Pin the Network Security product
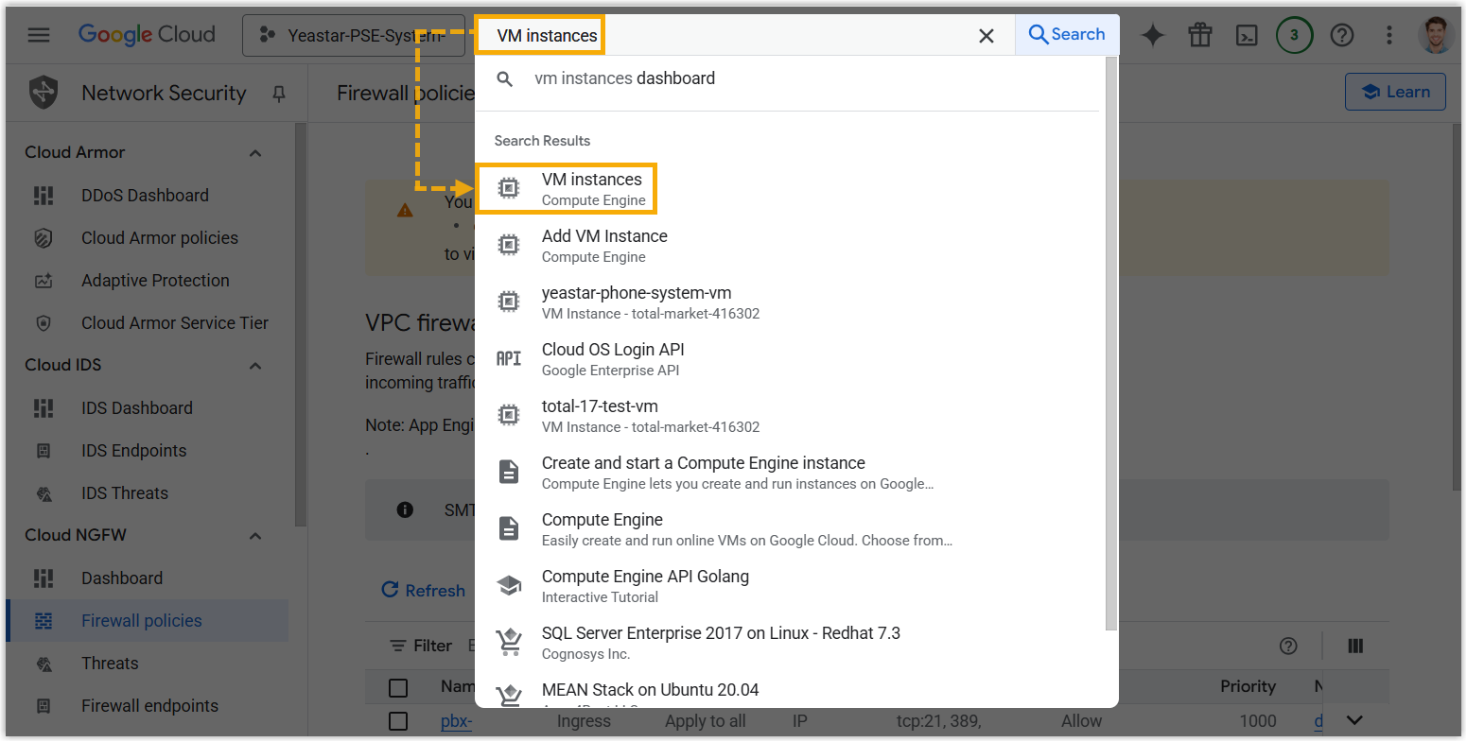The height and width of the screenshot is (742, 1467). (x=278, y=94)
